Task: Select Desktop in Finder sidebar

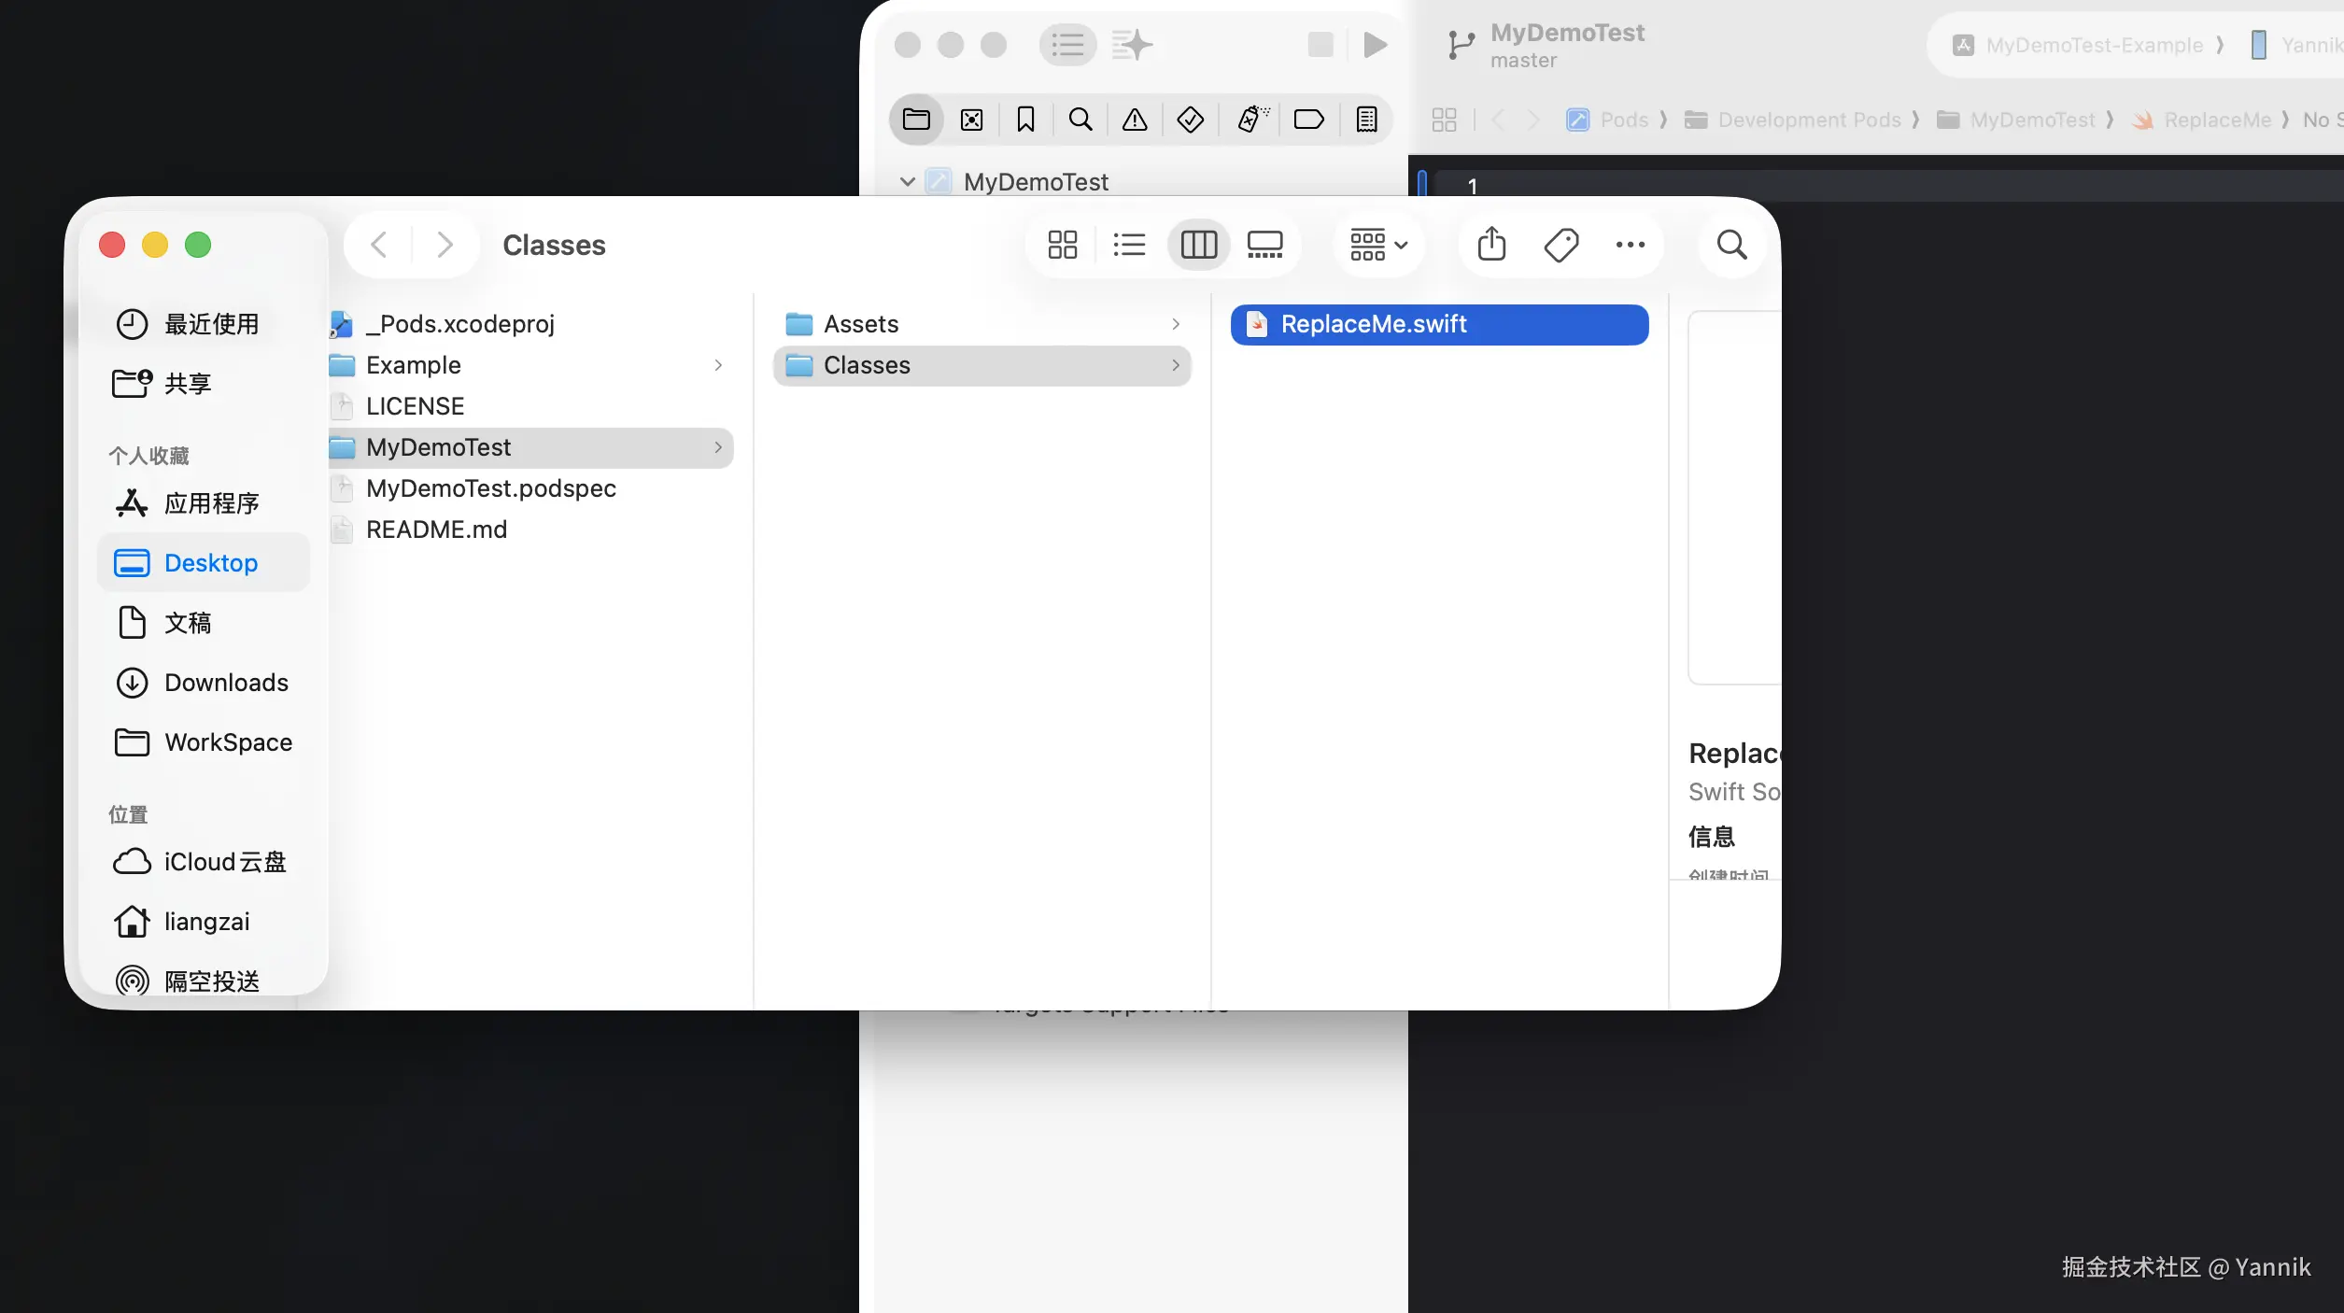Action: pyautogui.click(x=204, y=563)
